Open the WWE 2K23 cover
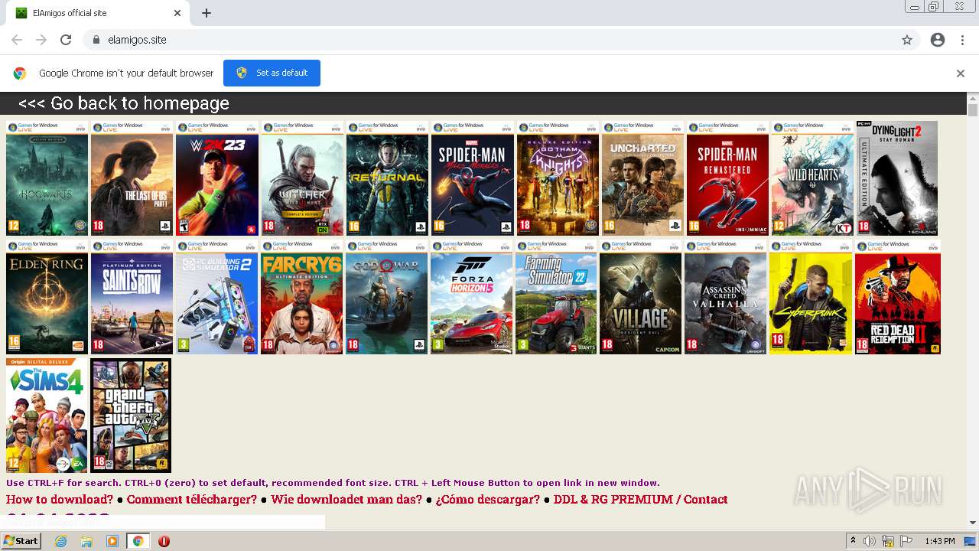Viewport: 979px width, 551px height. pyautogui.click(x=217, y=178)
